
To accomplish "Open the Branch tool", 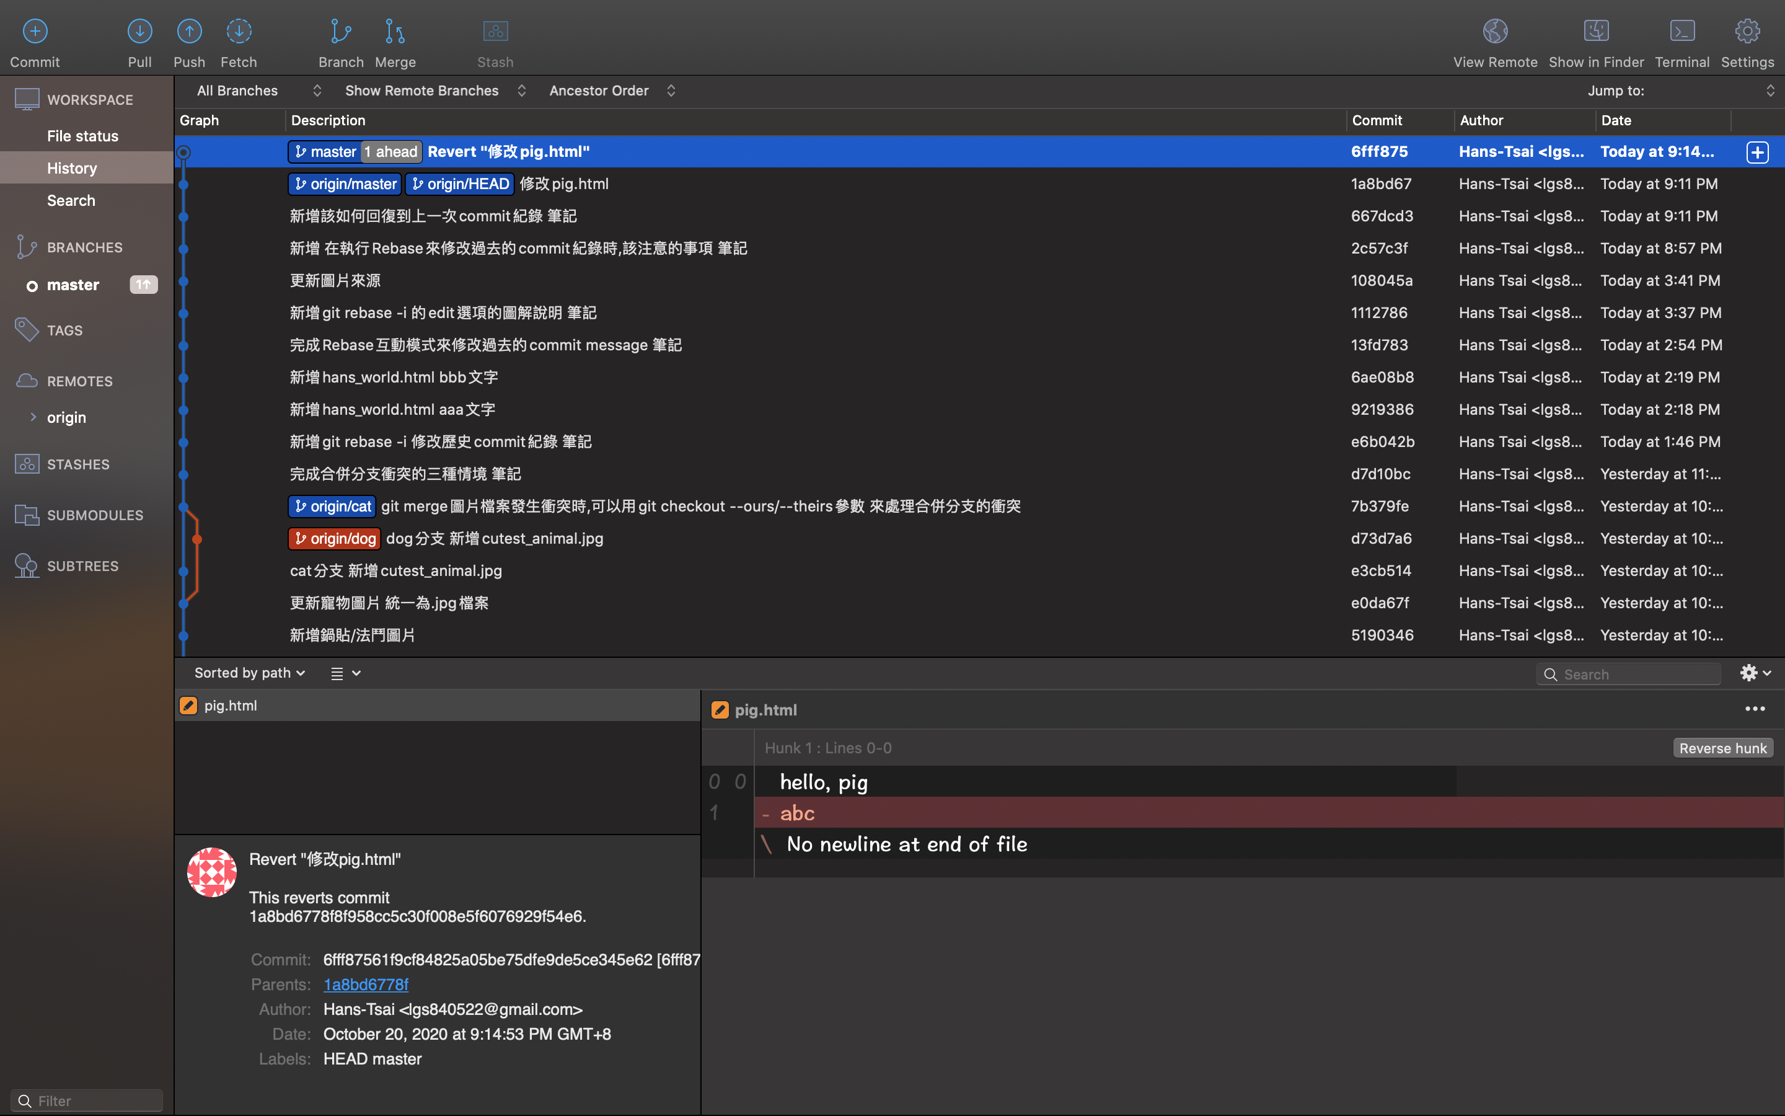I will pos(341,31).
